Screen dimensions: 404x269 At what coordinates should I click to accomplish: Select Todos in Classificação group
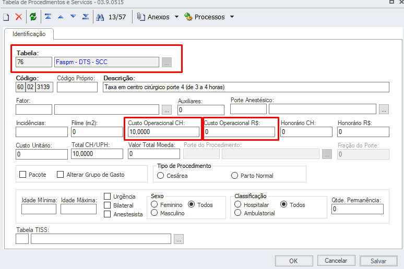[283, 204]
